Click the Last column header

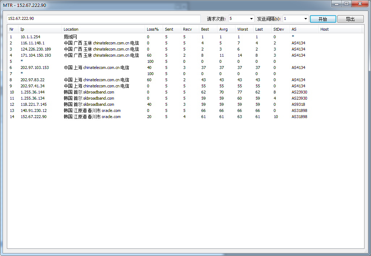(262, 29)
